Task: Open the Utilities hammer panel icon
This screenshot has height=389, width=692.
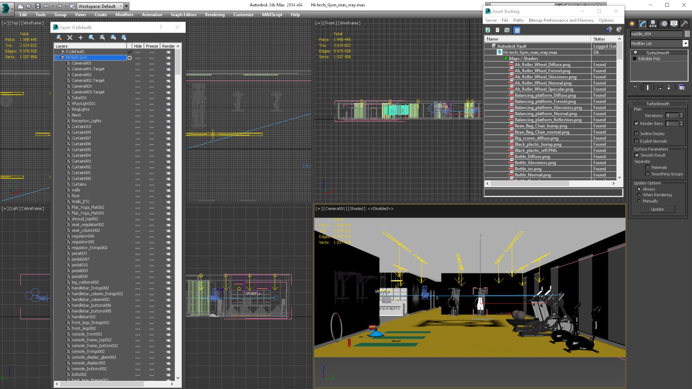Action: tap(684, 24)
